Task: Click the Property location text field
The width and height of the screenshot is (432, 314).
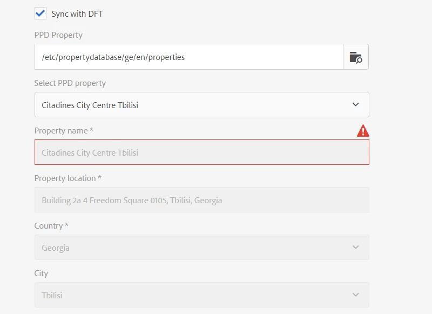Action: pos(201,200)
